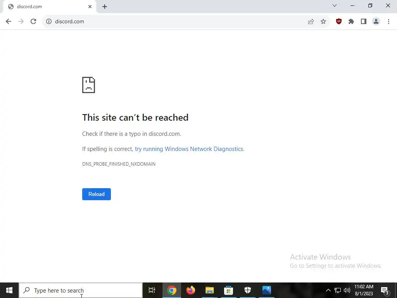Click the site information icon beside URL
Viewport: 397px width, 298px height.
49,22
